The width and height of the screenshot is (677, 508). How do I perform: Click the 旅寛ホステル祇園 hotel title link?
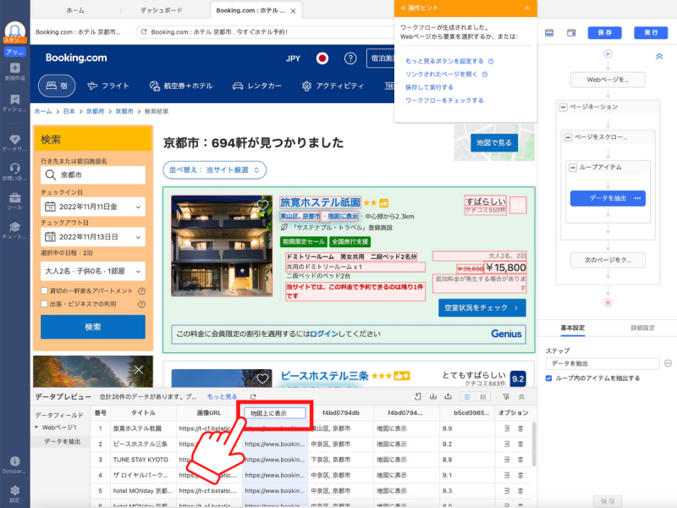point(320,202)
